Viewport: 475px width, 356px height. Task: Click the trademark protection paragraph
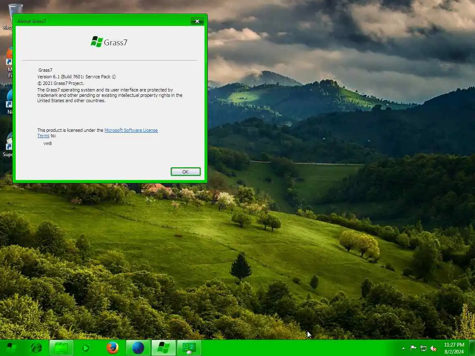coord(110,95)
